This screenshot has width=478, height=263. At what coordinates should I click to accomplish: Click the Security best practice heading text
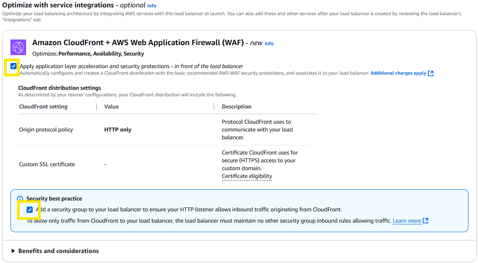click(54, 198)
